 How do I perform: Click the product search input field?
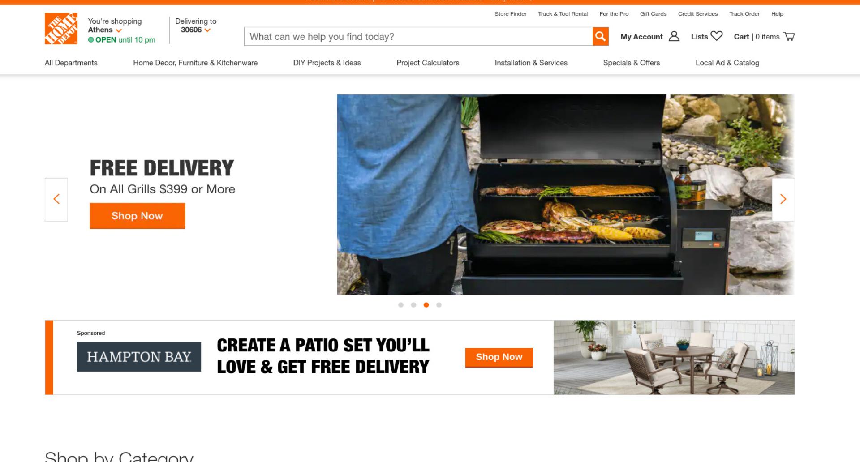pyautogui.click(x=418, y=36)
